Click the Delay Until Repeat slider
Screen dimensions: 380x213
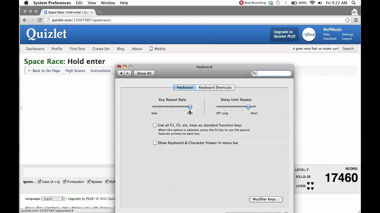(236, 107)
